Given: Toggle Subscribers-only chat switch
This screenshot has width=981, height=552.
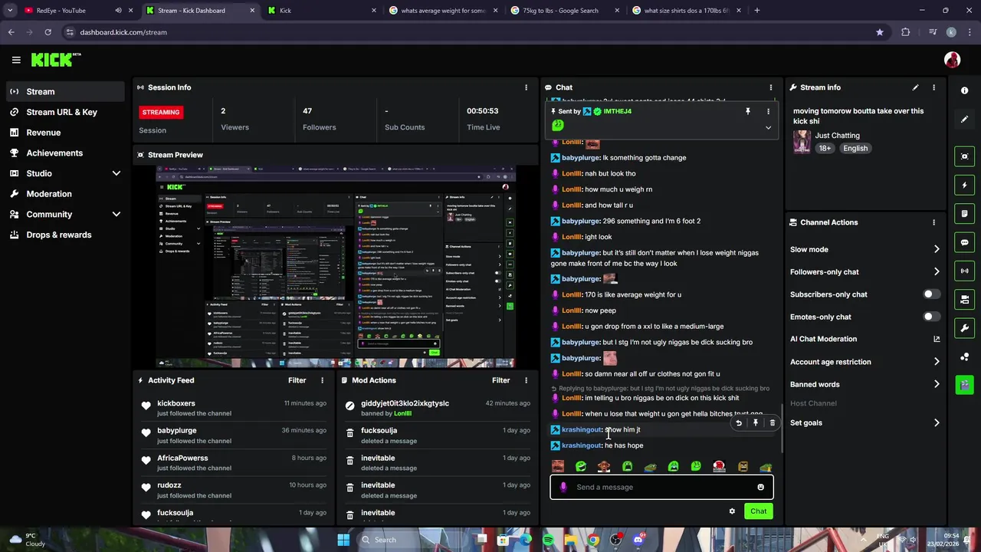Looking at the screenshot, I should (931, 294).
